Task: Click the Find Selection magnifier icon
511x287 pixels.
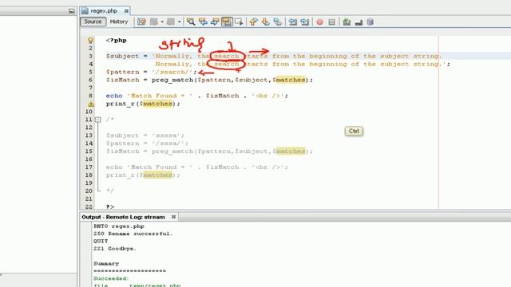Action: point(191,22)
